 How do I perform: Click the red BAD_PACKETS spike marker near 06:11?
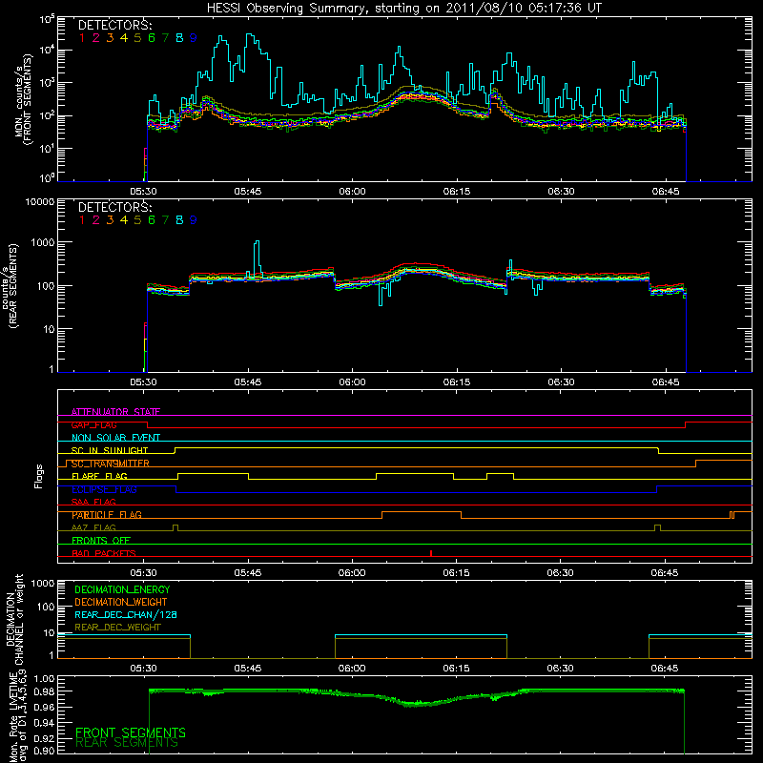pyautogui.click(x=431, y=553)
